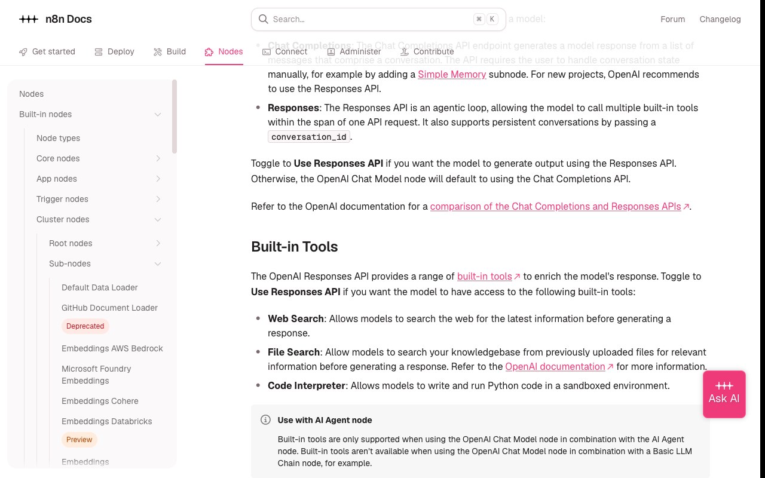The image size is (765, 478).
Task: Open Node types in the sidebar
Action: click(58, 138)
